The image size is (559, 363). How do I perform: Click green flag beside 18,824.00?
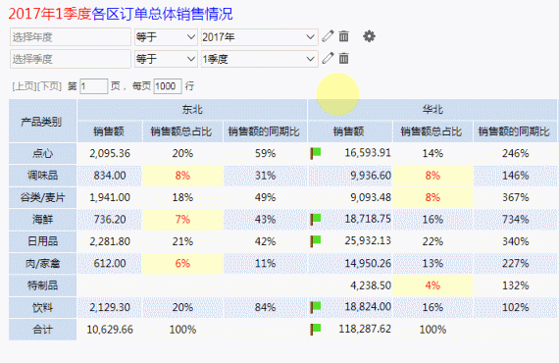click(315, 307)
